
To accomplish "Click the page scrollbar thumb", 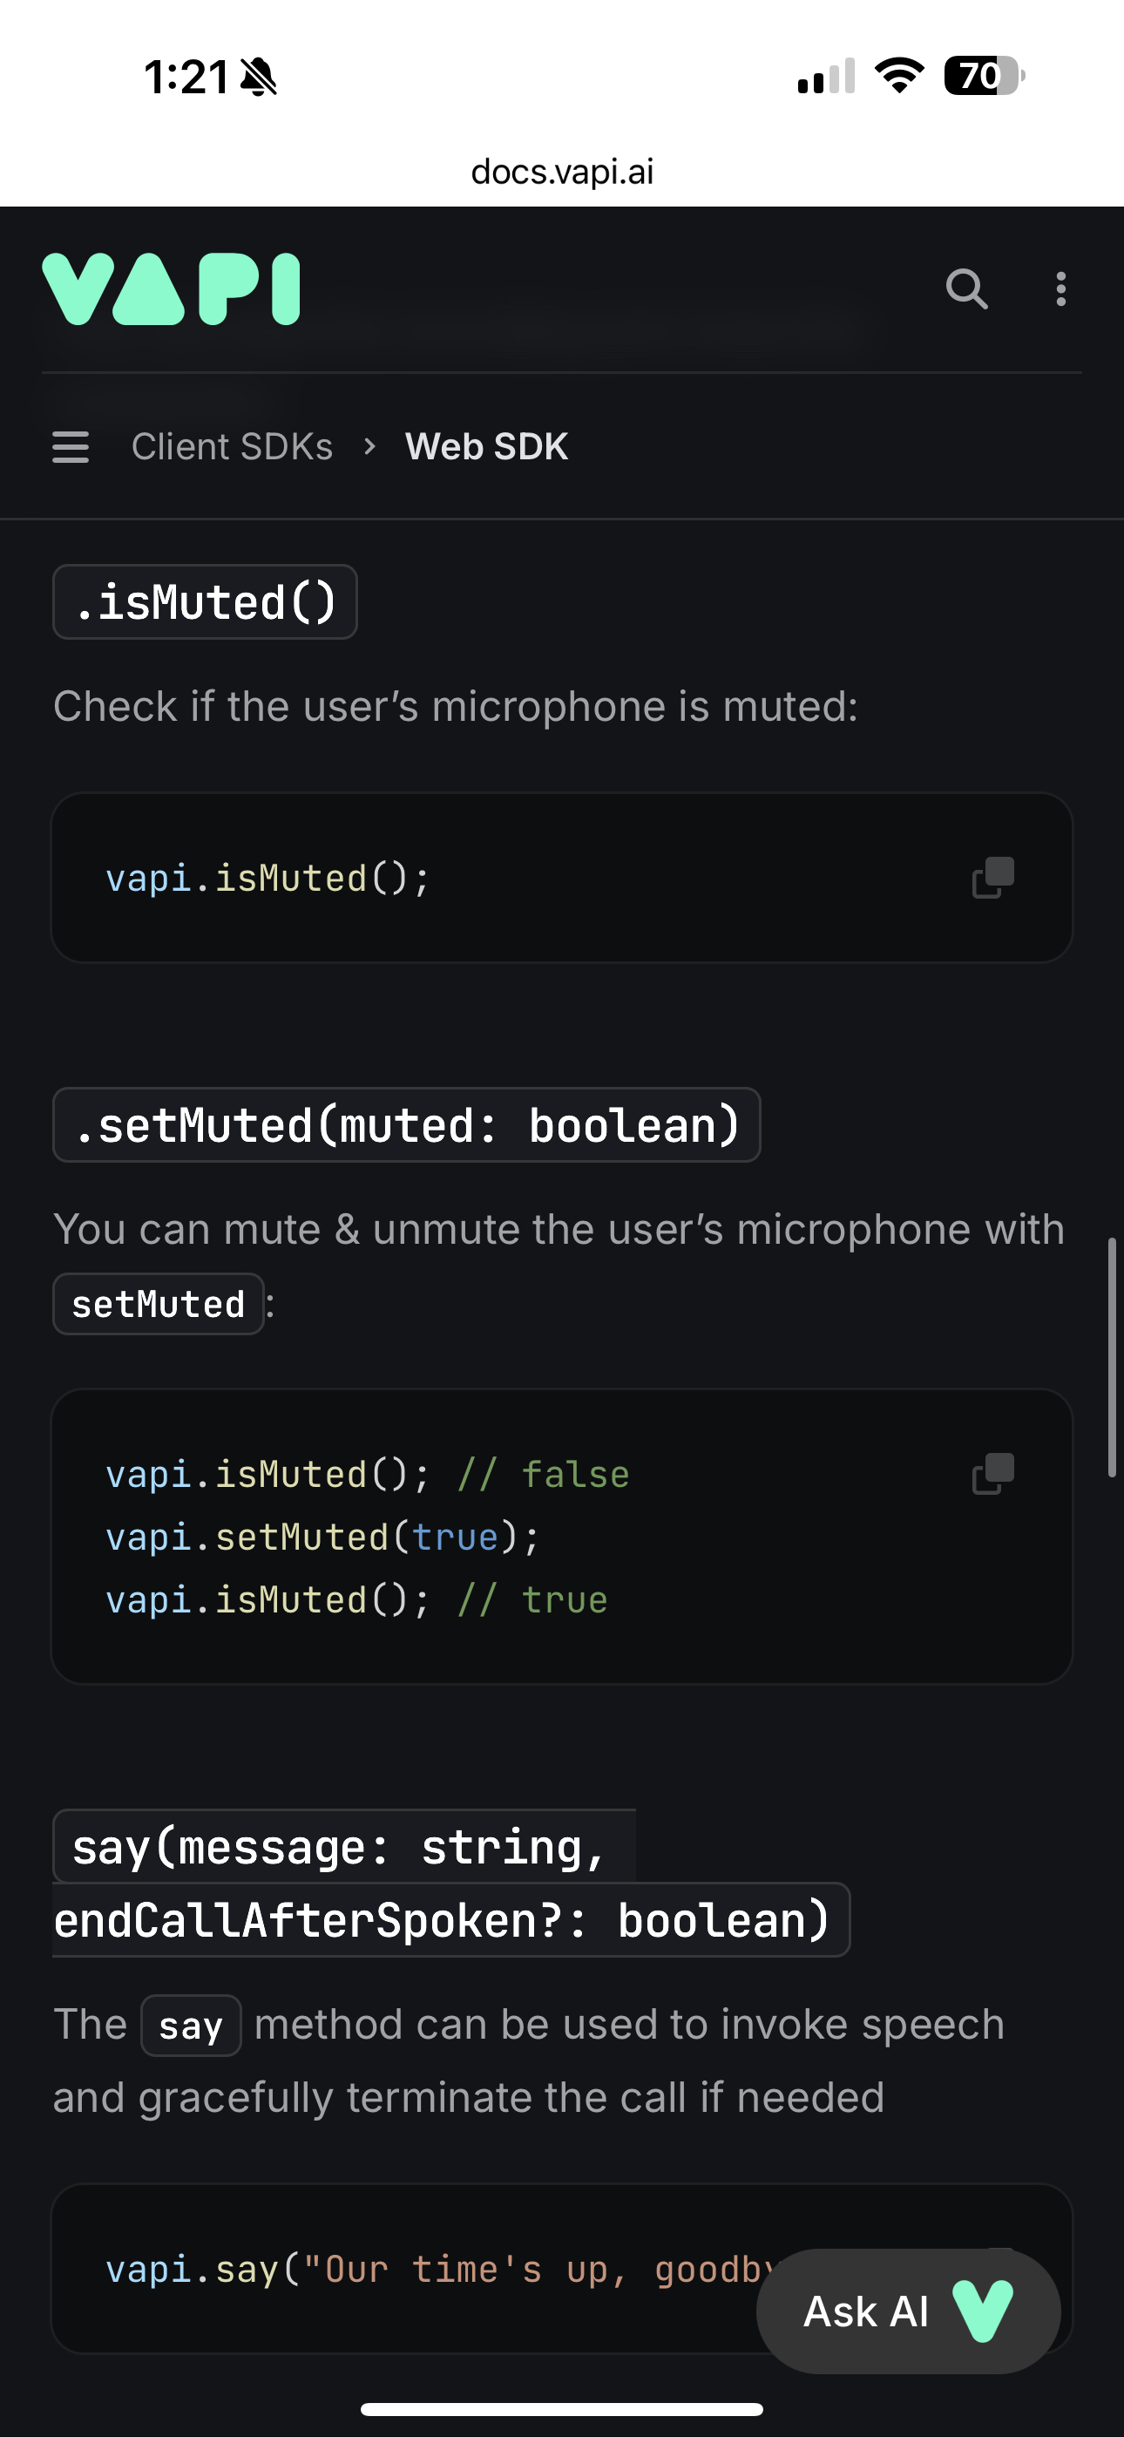I will (1112, 1356).
